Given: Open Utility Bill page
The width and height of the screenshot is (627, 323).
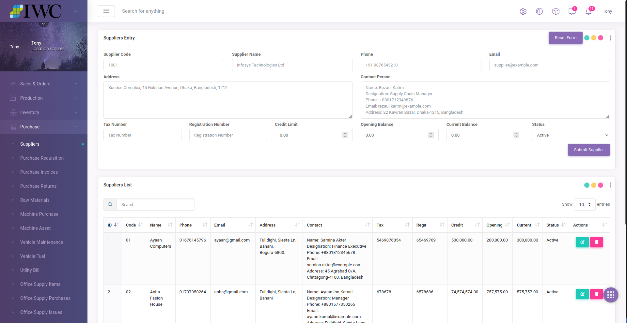Looking at the screenshot, I should click(x=30, y=270).
